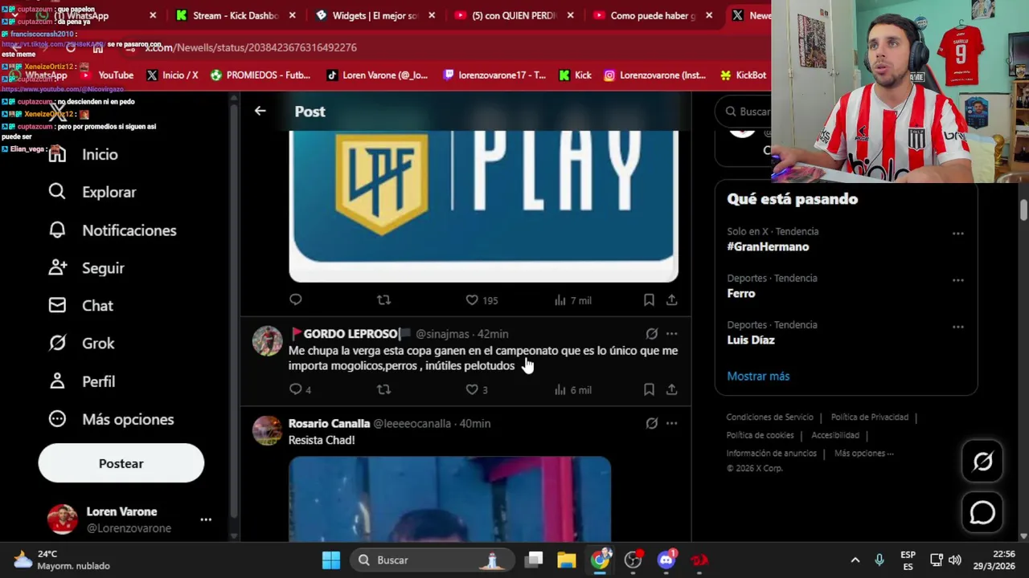The width and height of the screenshot is (1029, 578).
Task: Open the Windows Start menu
Action: click(330, 560)
